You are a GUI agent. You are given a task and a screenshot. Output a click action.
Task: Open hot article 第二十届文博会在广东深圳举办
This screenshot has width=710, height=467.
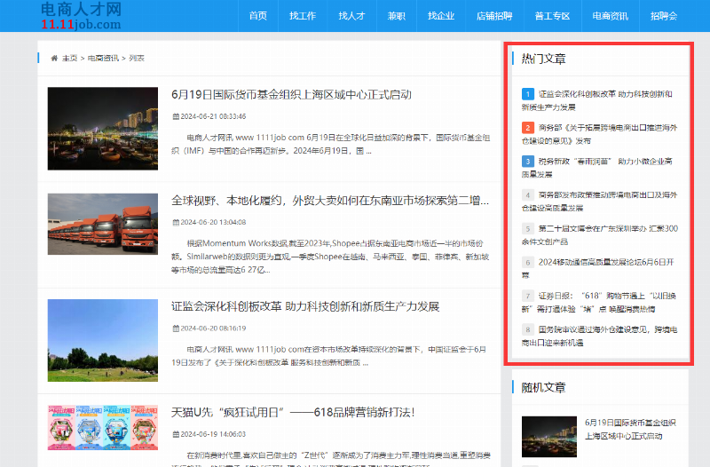click(600, 235)
